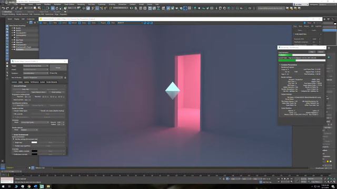This screenshot has width=337, height=189.
Task: Open the Renderer dropdown in Render Setup
Action: point(36,73)
